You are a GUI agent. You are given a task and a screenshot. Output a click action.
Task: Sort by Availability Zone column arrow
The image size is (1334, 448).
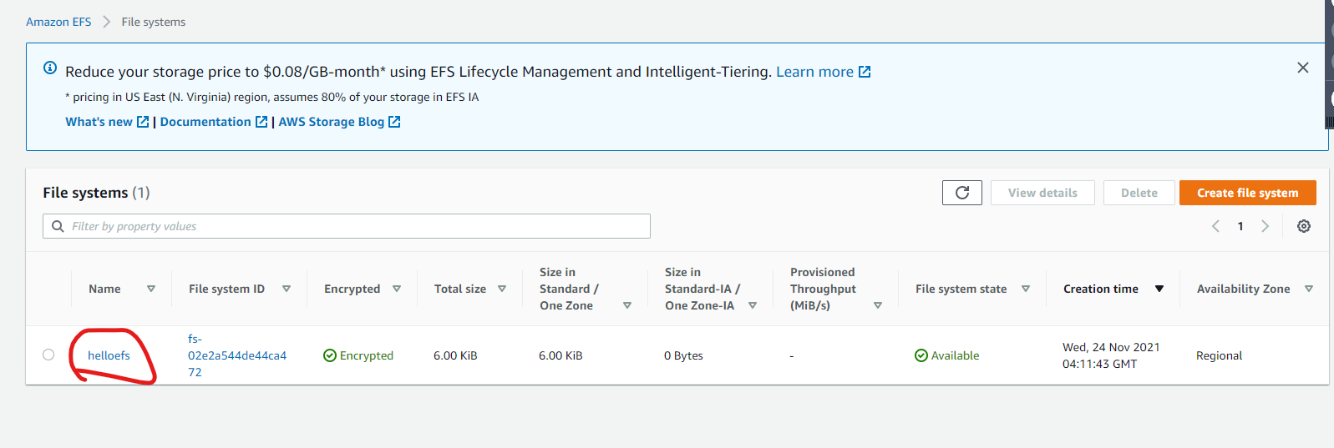[x=1309, y=289]
